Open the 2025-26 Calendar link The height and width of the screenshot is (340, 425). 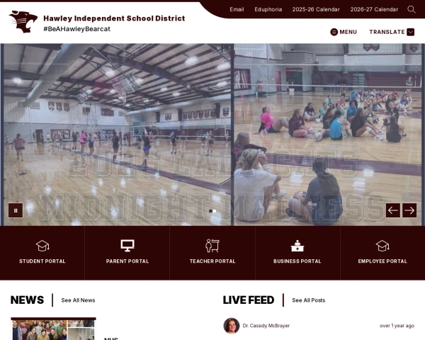pyautogui.click(x=316, y=9)
